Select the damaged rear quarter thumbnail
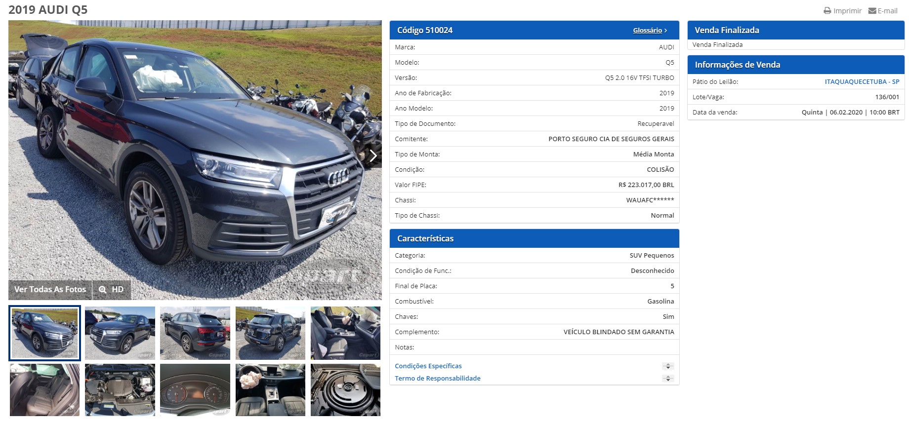Screen dimensions: 909x424 point(271,333)
